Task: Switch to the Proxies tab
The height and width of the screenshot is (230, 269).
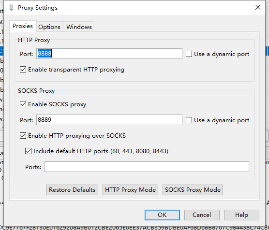Action: [23, 26]
